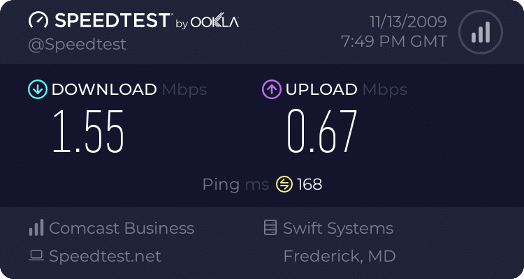Click the Frederick, MD location text
The image size is (524, 279).
coord(339,256)
